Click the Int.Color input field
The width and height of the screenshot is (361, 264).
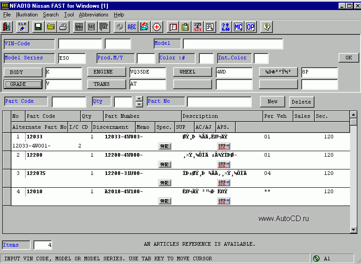click(x=261, y=58)
